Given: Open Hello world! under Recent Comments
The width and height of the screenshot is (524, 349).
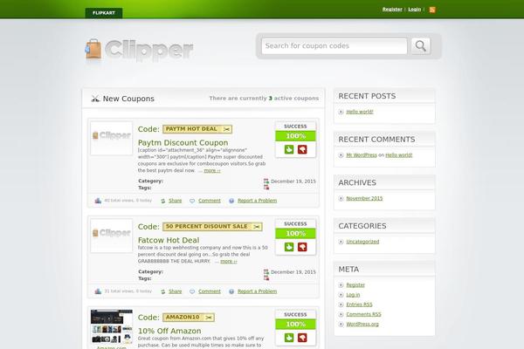Looking at the screenshot, I should coord(399,155).
